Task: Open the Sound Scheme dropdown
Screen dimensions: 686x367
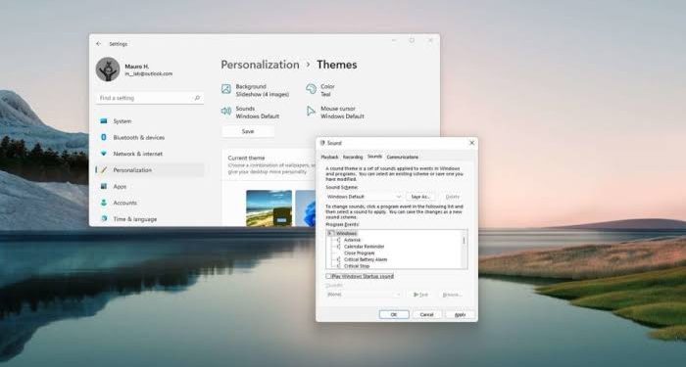Action: click(x=364, y=197)
